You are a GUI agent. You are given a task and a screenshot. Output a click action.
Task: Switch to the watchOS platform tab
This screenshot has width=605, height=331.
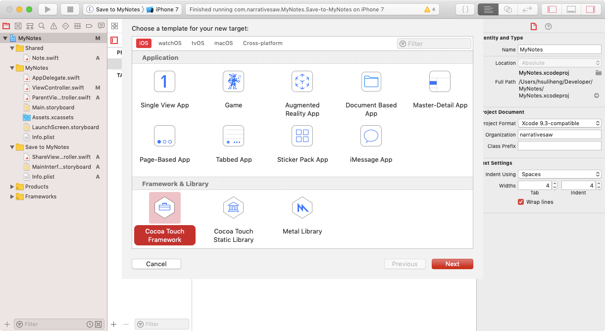pos(170,43)
